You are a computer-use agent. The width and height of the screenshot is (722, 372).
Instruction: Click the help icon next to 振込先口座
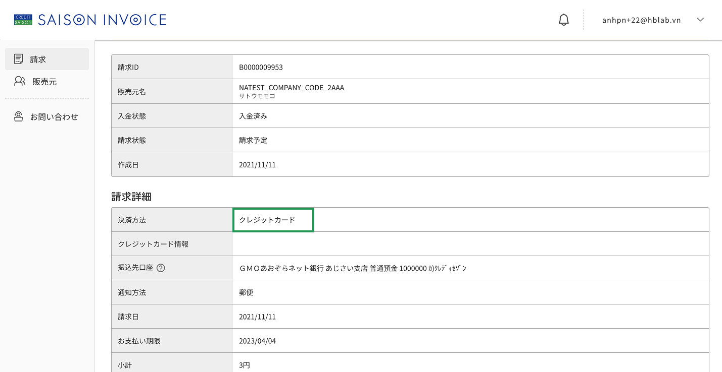[161, 268]
